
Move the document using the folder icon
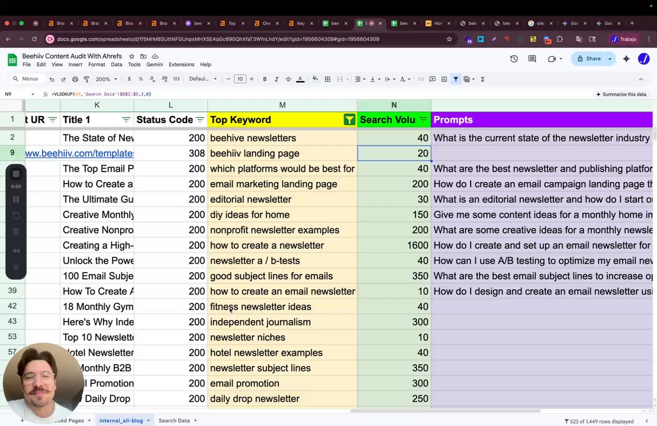click(143, 56)
